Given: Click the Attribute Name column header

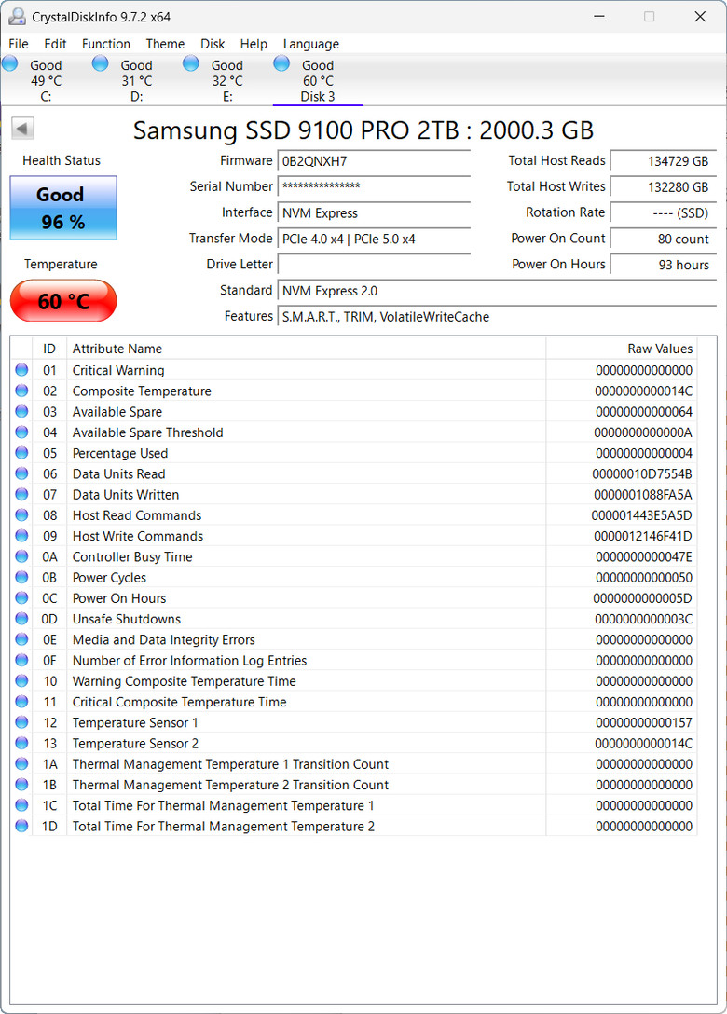Looking at the screenshot, I should 306,349.
